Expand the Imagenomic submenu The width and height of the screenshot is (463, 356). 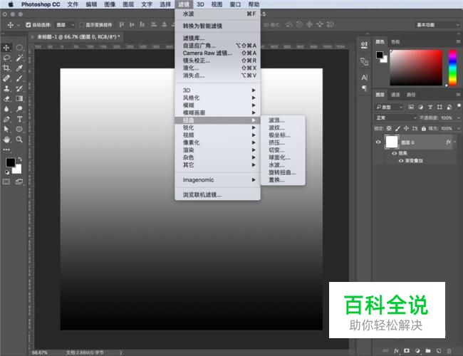click(218, 179)
